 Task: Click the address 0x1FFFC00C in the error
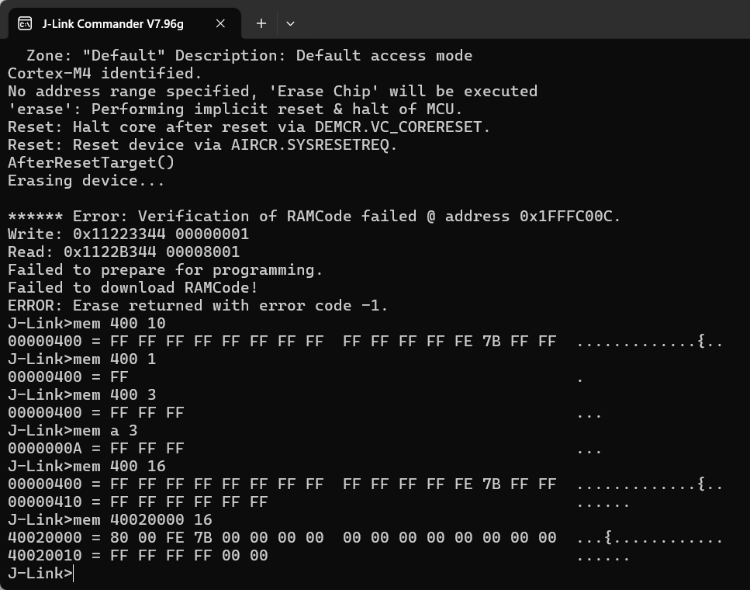tap(569, 216)
